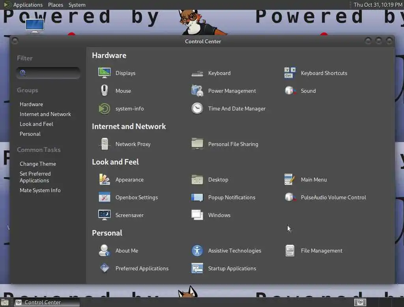Click Mate System Info common task
The image size is (404, 307).
pos(40,190)
